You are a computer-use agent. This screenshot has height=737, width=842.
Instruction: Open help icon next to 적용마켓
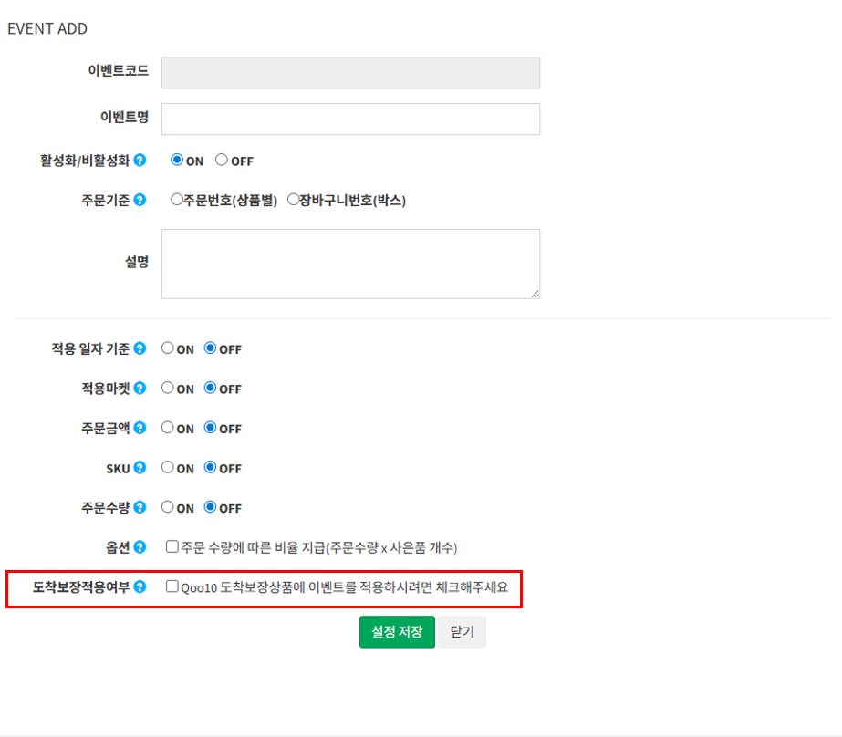pos(140,388)
